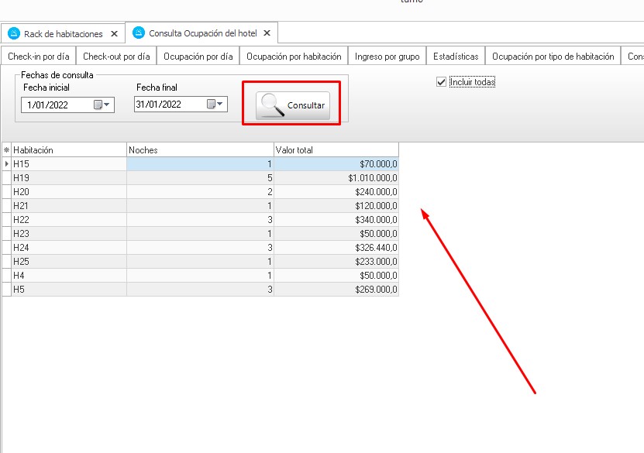Click the Rack de habitaciones tab icon
The height and width of the screenshot is (453, 644).
pos(13,34)
